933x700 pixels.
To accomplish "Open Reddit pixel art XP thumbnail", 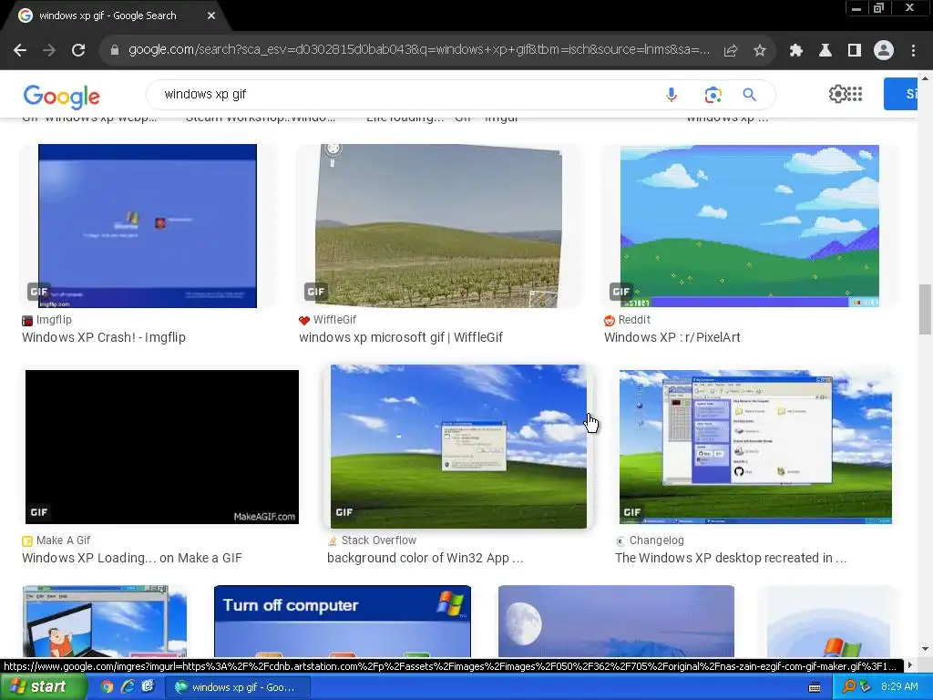I will pos(749,226).
